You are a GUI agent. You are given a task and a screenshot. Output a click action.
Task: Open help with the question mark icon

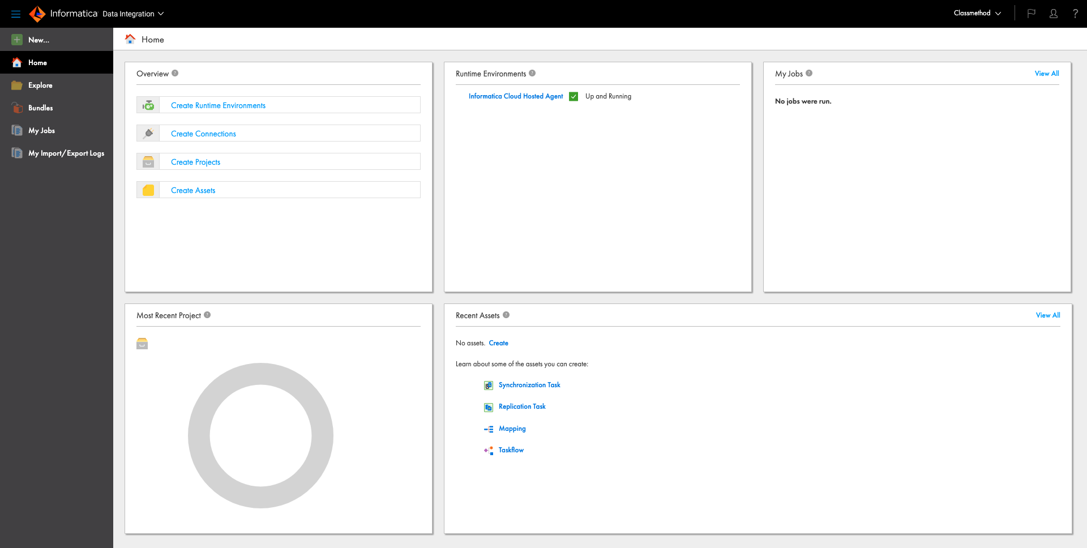point(1076,13)
